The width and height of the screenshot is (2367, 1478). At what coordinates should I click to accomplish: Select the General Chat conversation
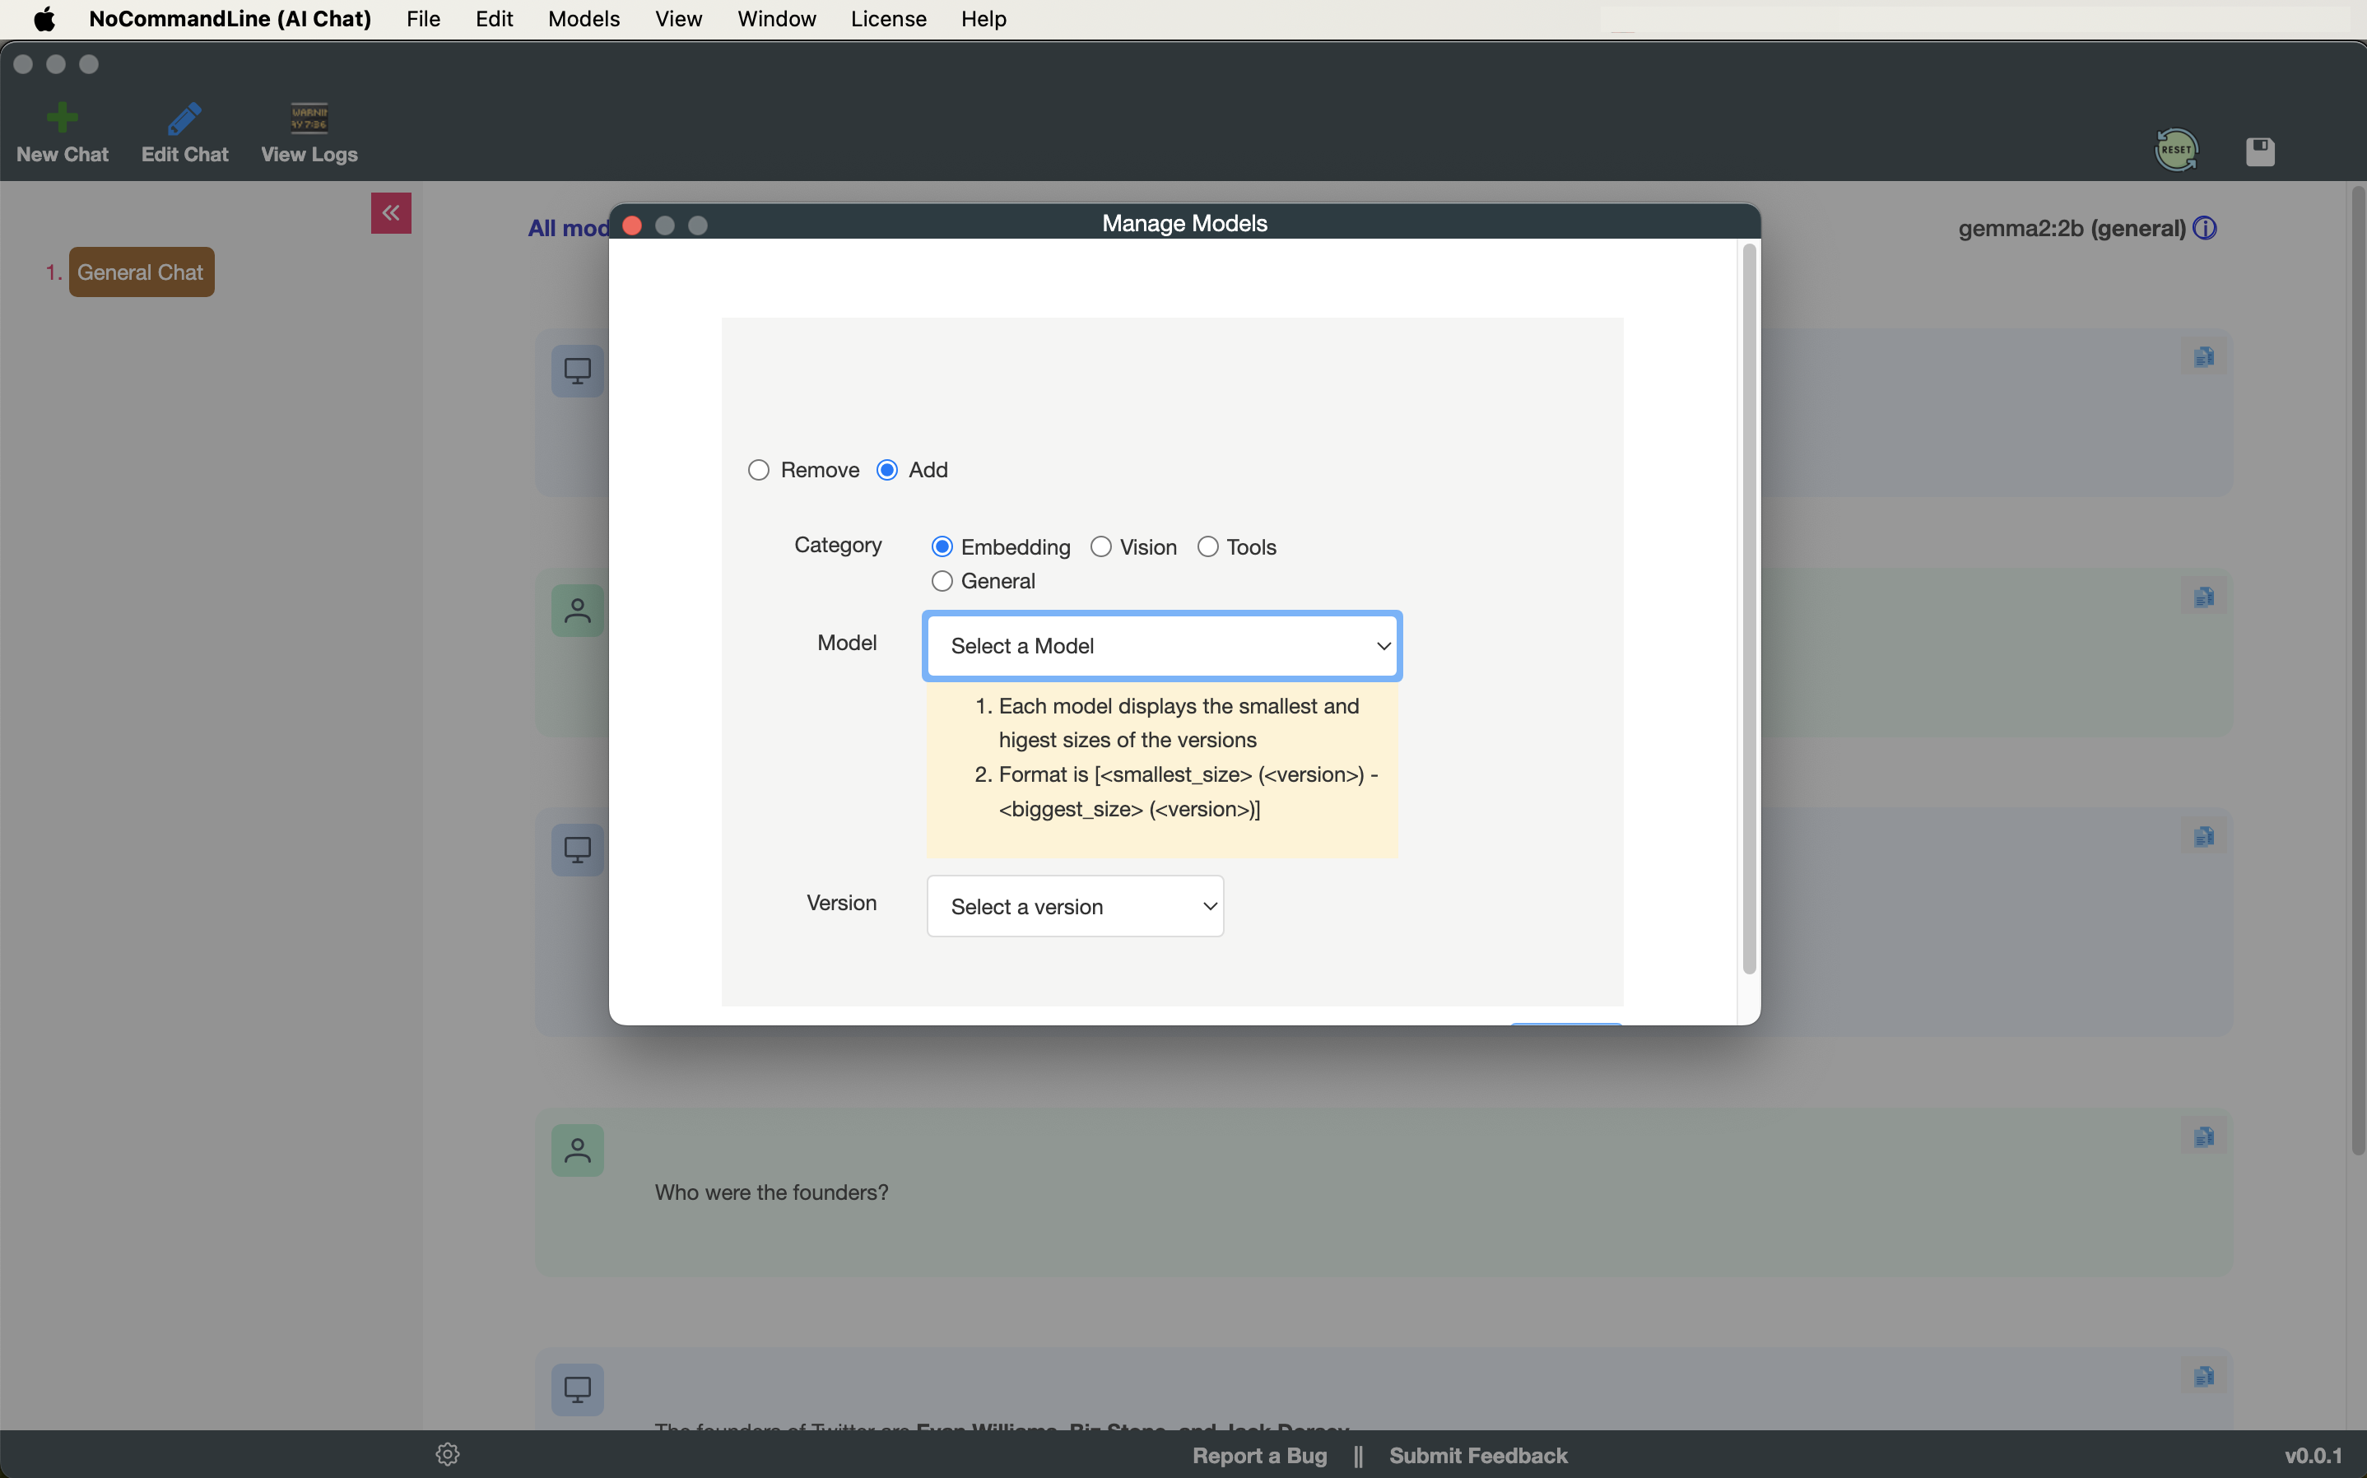pyautogui.click(x=141, y=272)
